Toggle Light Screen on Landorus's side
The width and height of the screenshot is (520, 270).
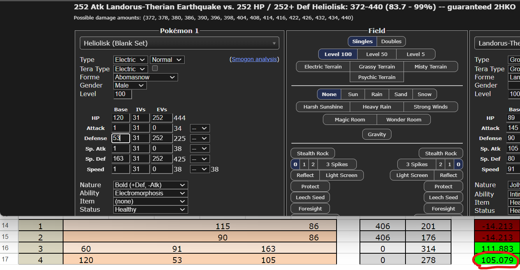pos(412,175)
